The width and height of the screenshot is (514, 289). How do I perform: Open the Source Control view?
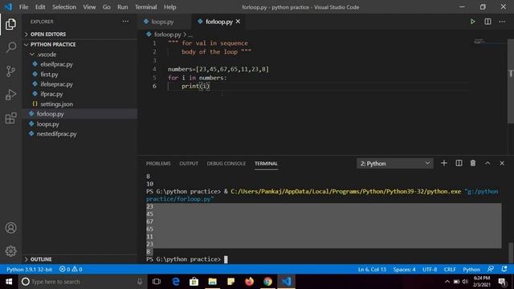10,71
